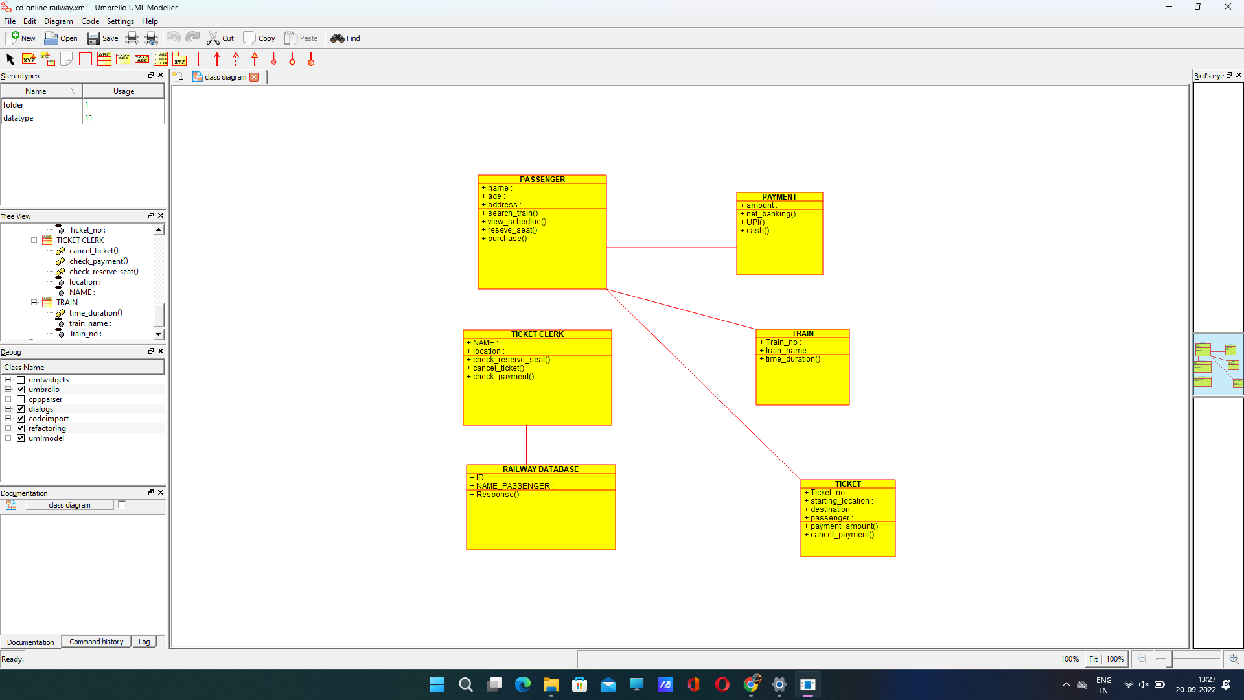Screen dimensions: 1244x700
Task: Expand the codeimport debug entry
Action: pos(8,419)
